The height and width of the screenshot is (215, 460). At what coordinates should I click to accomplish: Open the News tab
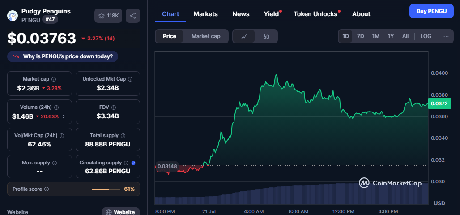(241, 14)
